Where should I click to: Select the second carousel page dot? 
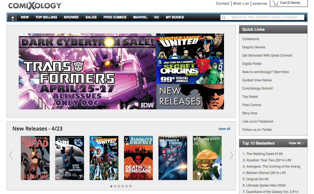tap(115, 186)
